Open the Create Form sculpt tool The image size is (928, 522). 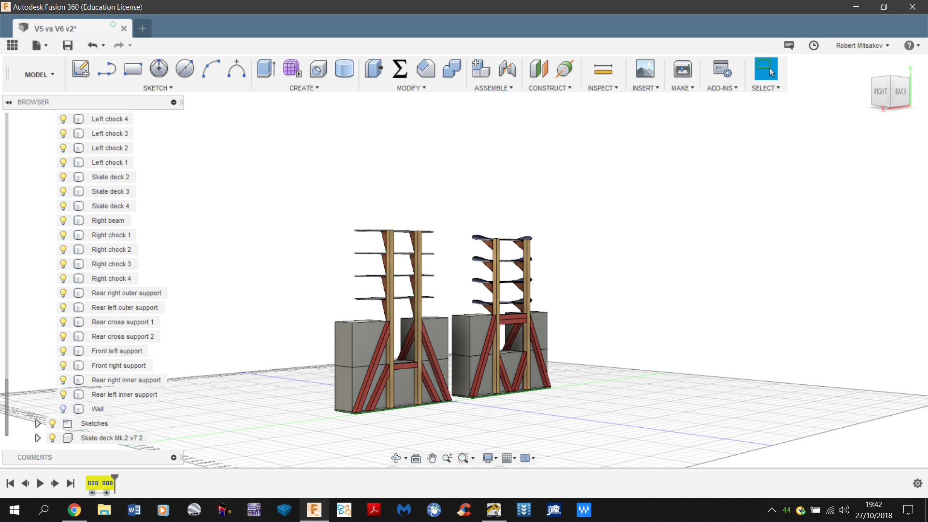click(292, 69)
